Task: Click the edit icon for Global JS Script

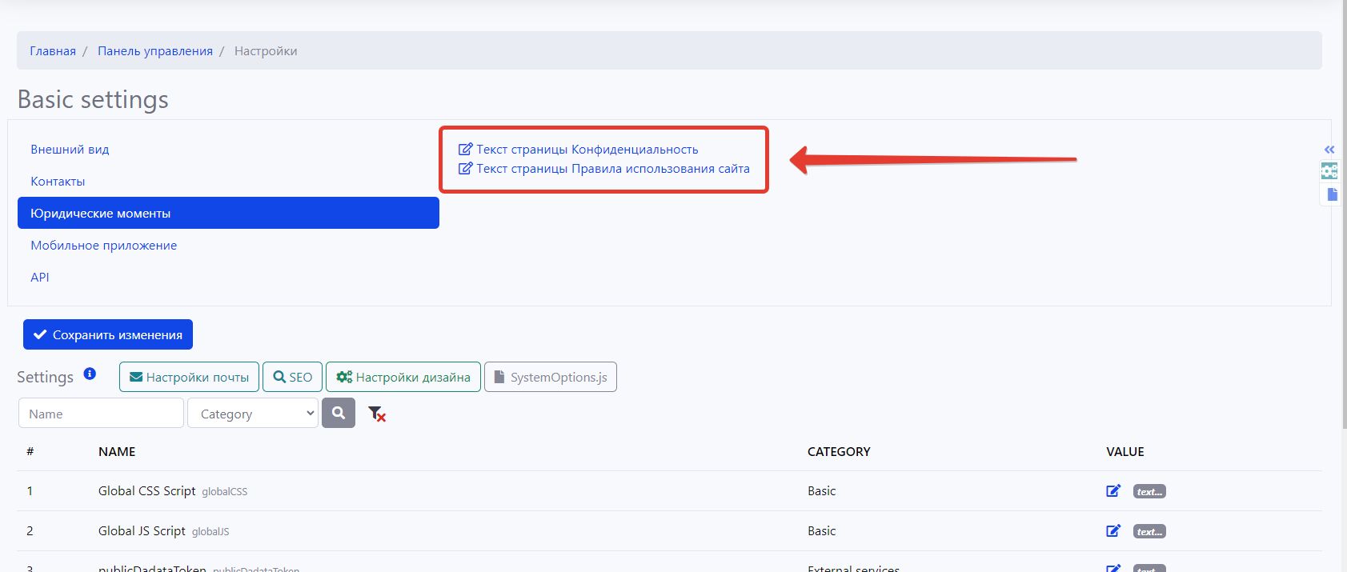Action: [x=1112, y=531]
